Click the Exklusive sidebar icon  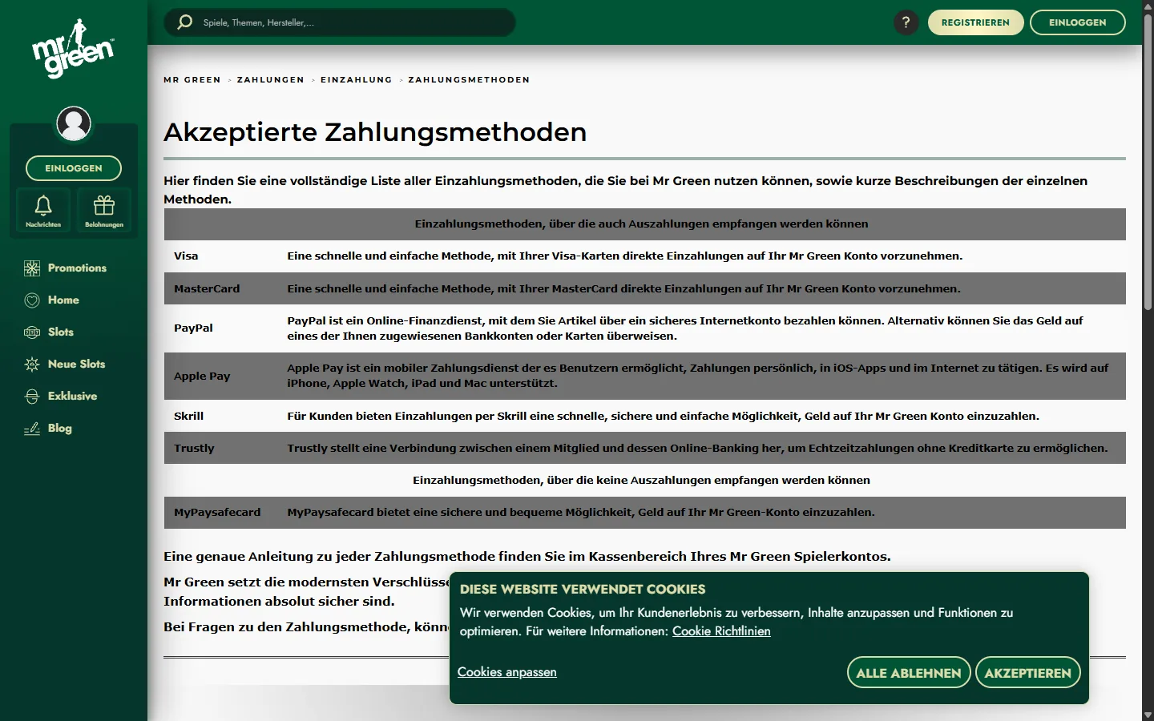[x=32, y=397]
